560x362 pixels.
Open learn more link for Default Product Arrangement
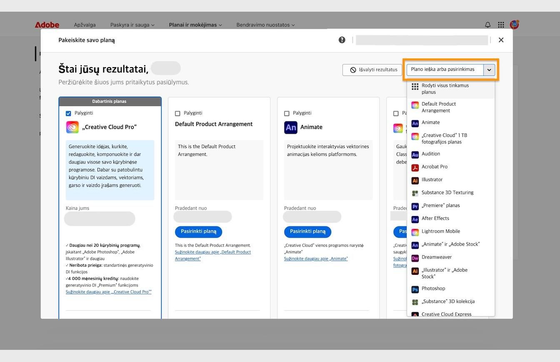coord(213,255)
